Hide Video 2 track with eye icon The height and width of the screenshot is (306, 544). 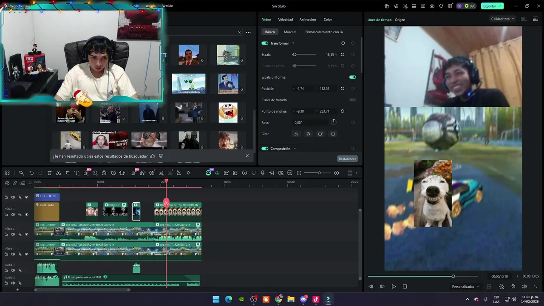26,234
